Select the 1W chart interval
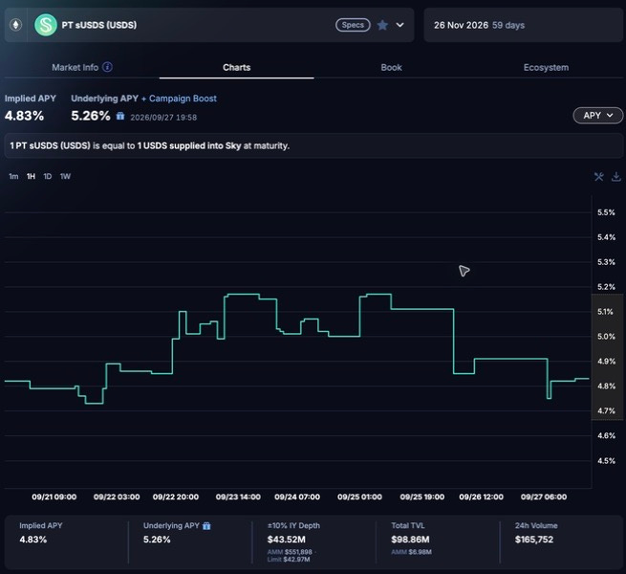626x574 pixels. 65,176
